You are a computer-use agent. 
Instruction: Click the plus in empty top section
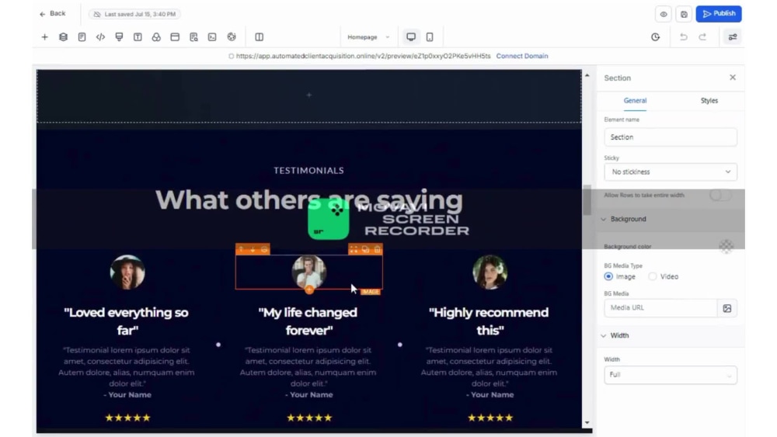(x=308, y=95)
